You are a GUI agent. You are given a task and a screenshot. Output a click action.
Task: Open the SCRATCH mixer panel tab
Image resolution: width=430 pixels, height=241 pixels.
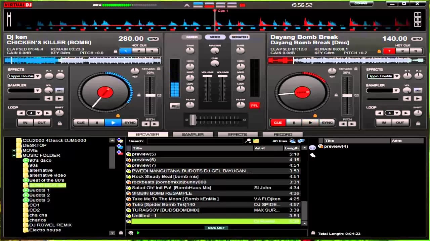(240, 37)
